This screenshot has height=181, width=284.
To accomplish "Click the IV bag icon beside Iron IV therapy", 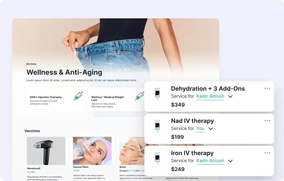I will 157,158.
